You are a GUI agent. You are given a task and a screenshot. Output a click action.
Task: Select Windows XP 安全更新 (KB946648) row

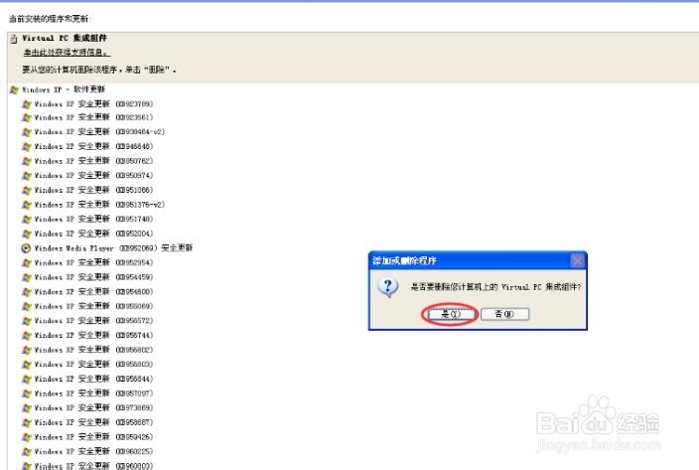(87, 147)
